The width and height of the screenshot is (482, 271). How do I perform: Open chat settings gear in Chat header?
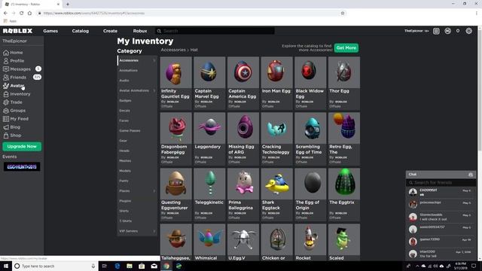(471, 175)
